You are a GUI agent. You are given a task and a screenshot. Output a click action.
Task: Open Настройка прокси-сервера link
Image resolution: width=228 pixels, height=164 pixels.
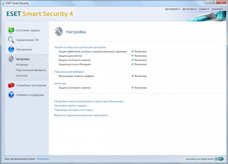(71, 106)
